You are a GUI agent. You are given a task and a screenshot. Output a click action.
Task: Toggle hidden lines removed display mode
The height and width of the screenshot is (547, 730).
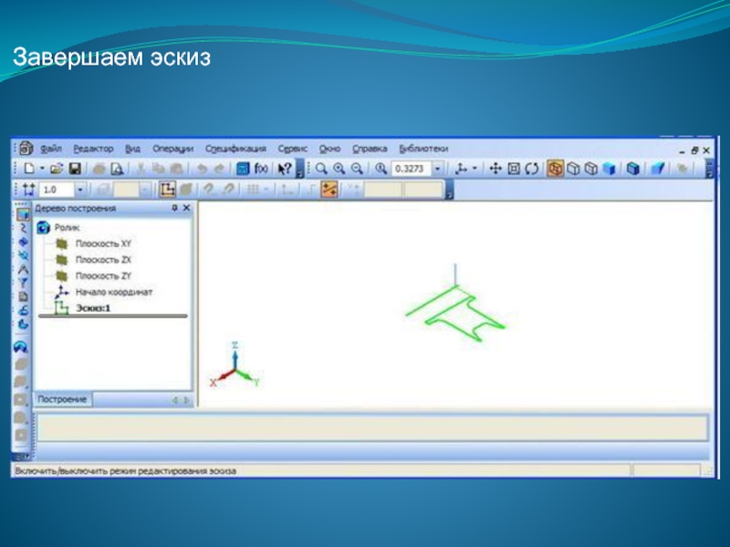[573, 169]
